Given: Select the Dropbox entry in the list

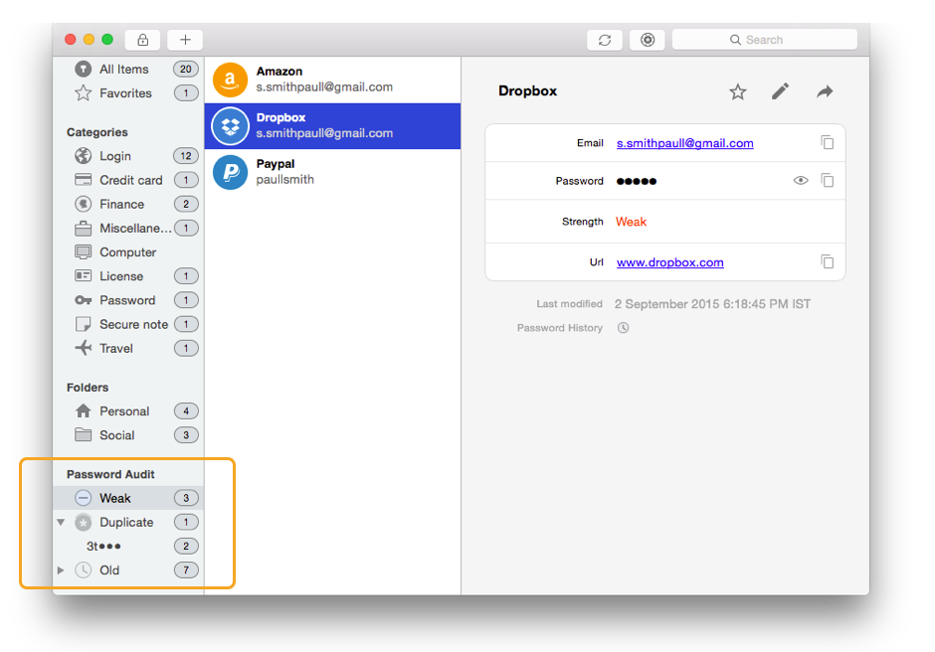Looking at the screenshot, I should pyautogui.click(x=333, y=126).
